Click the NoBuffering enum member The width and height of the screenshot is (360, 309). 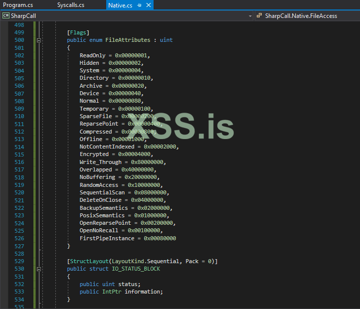tap(97, 177)
